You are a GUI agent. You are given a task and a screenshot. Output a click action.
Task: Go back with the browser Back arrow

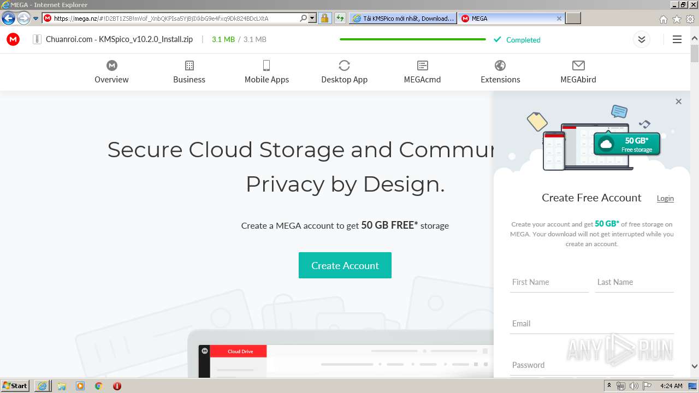(x=8, y=18)
